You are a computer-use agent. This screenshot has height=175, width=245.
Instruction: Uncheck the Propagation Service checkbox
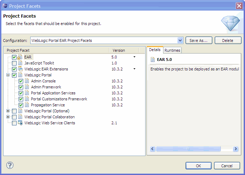point(21,105)
